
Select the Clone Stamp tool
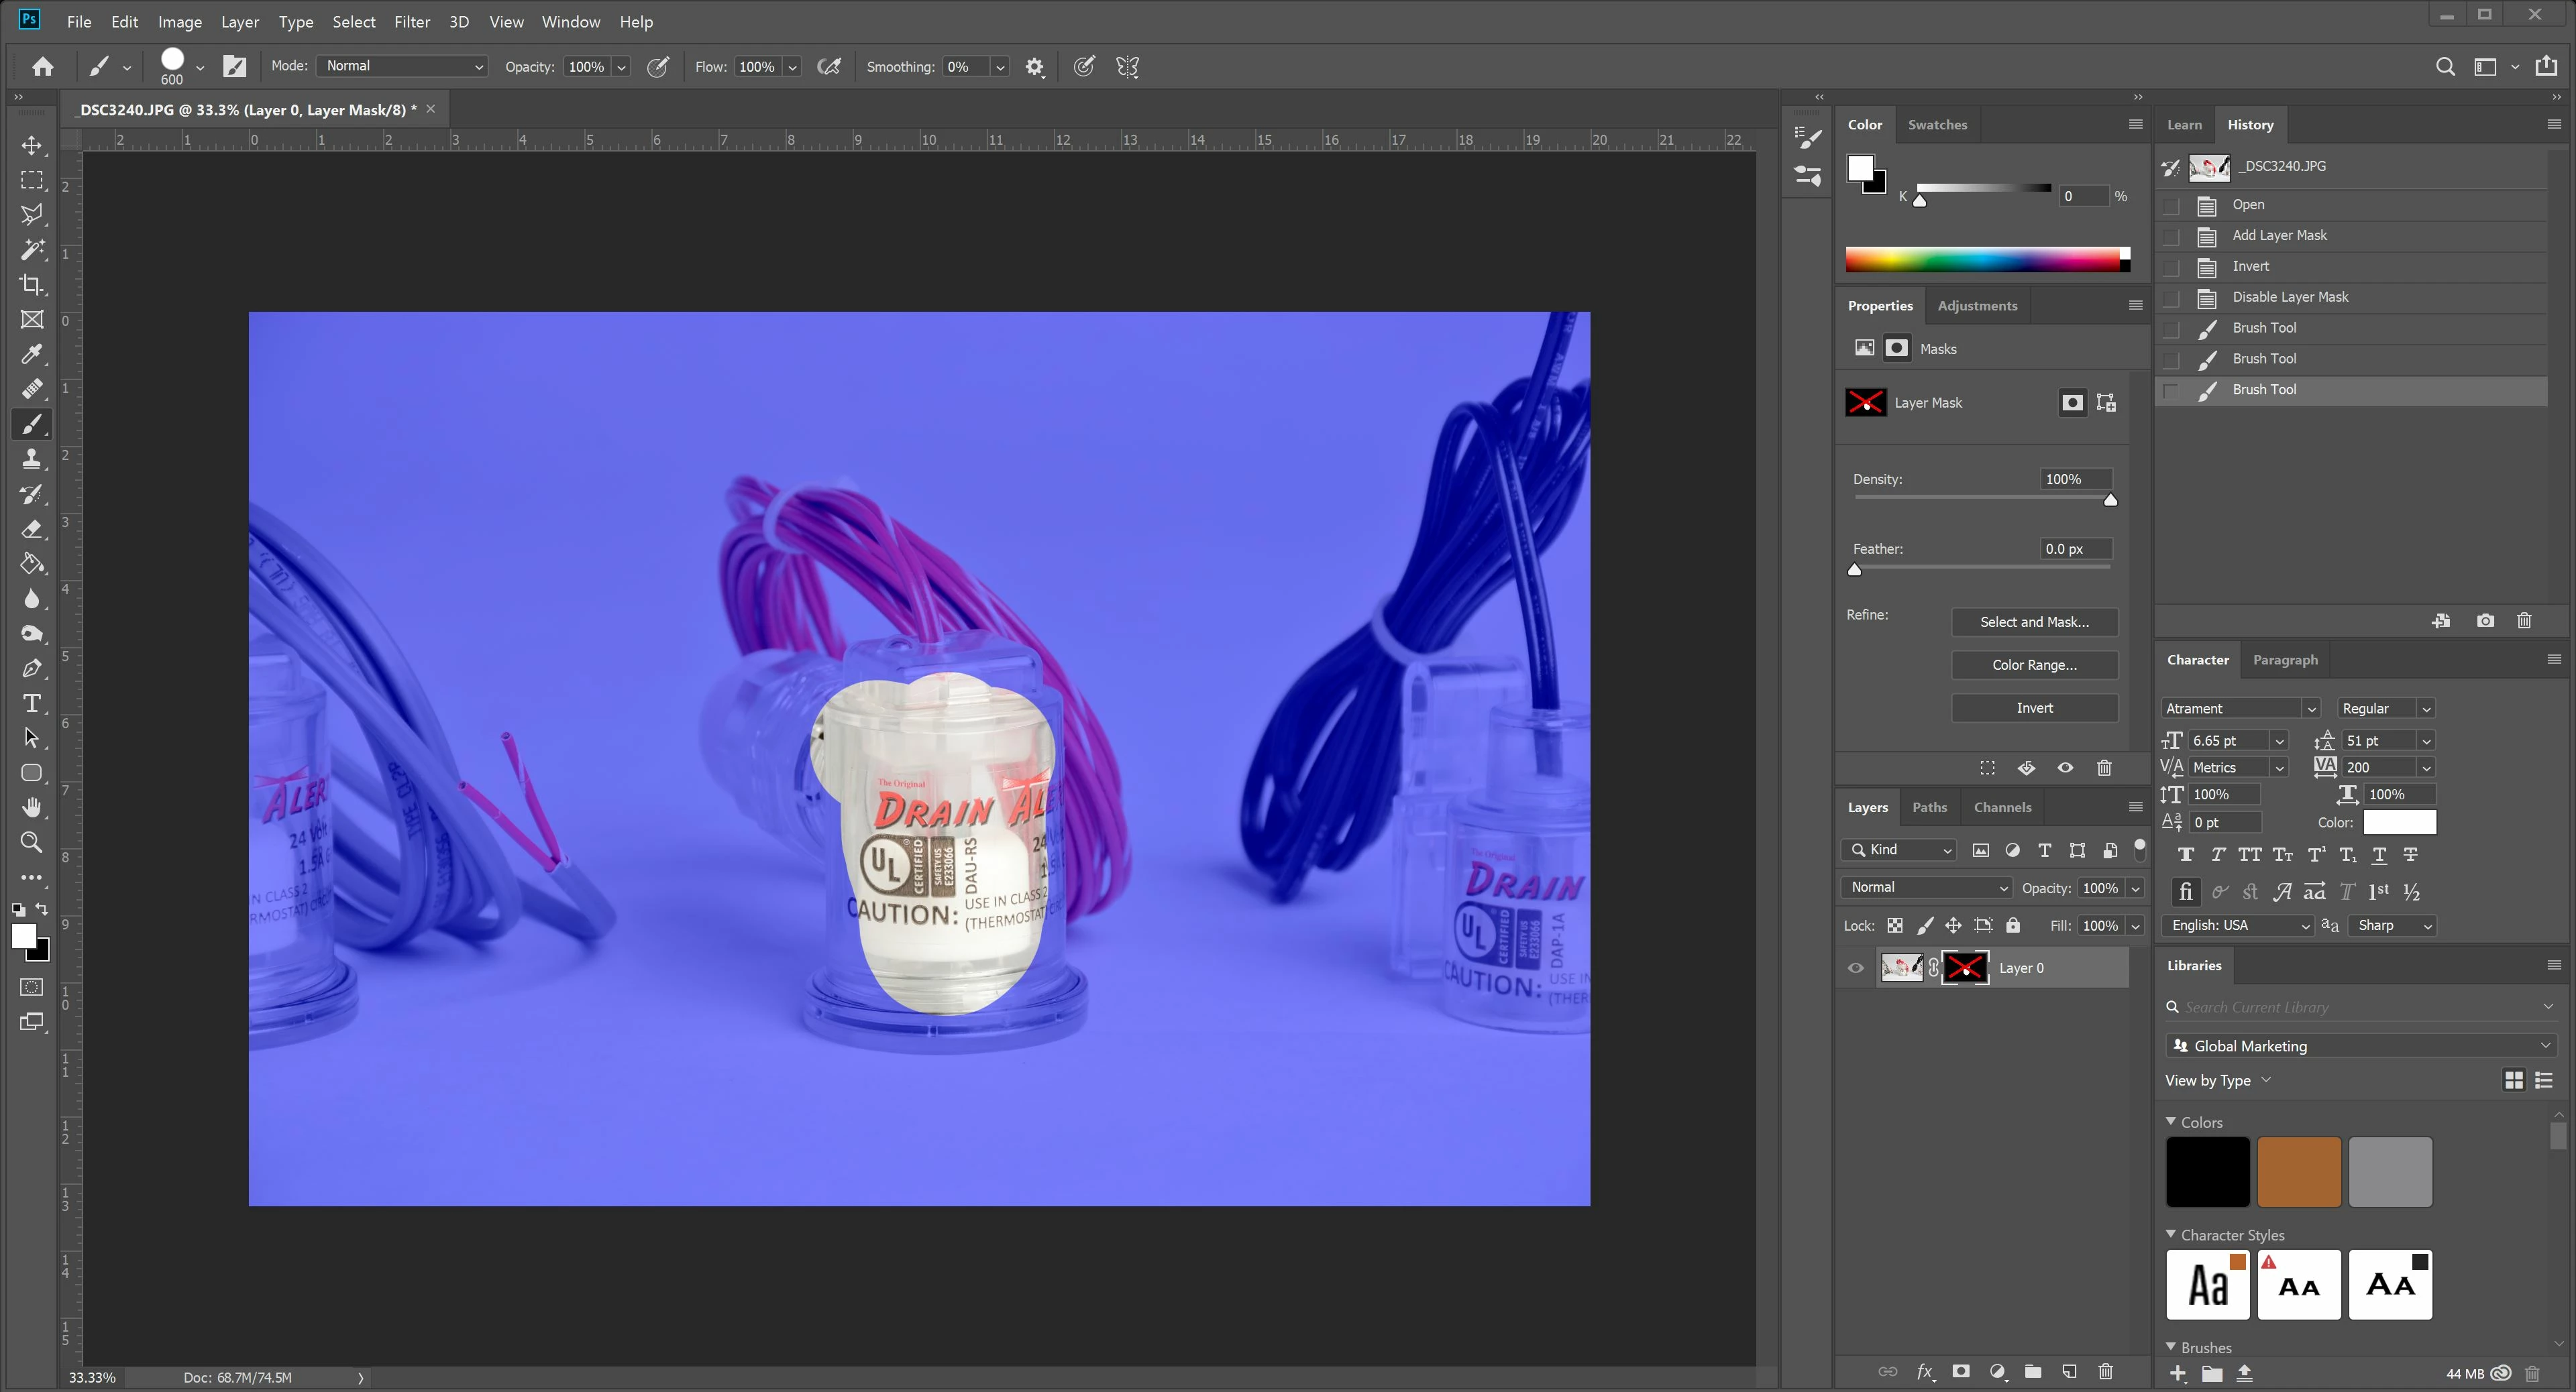(x=32, y=459)
